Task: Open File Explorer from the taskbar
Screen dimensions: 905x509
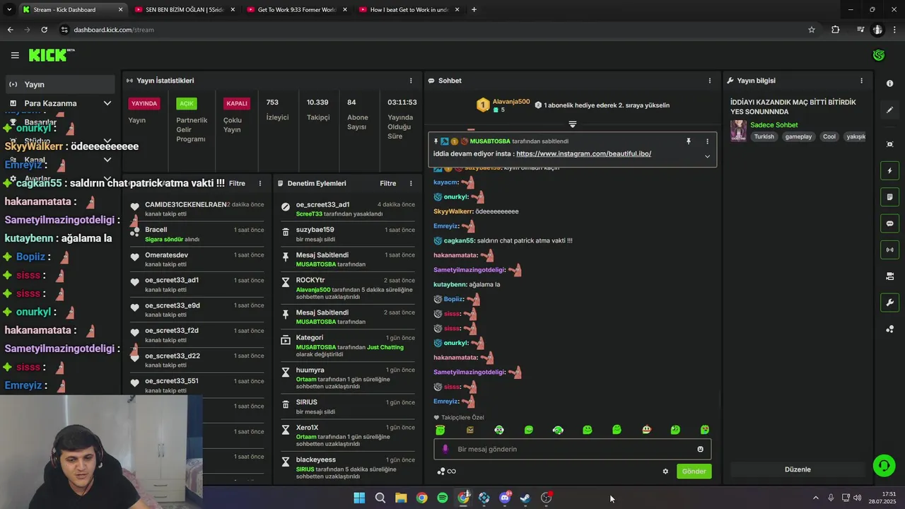Action: click(x=401, y=498)
